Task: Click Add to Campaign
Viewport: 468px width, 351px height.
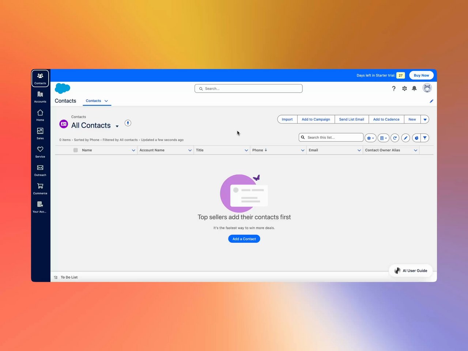Action: click(316, 120)
